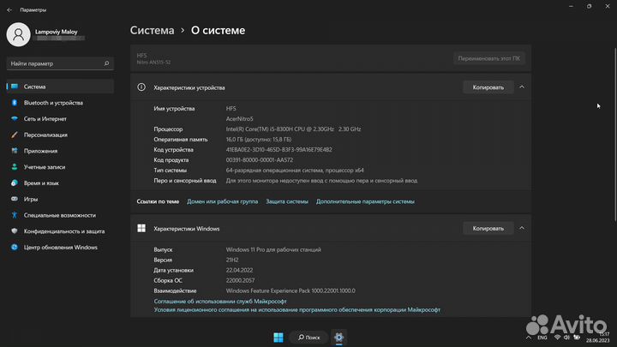This screenshot has height=347, width=617.
Task: Click the back arrow in Параметры
Action: click(x=9, y=9)
